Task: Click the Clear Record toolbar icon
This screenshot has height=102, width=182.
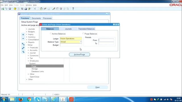Action: click(x=45, y=9)
